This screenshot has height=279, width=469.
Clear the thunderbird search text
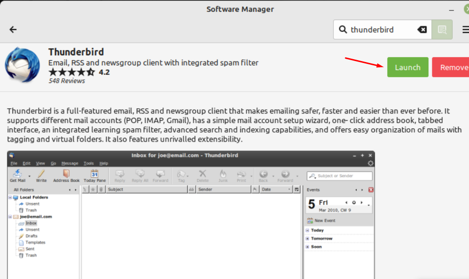point(422,30)
